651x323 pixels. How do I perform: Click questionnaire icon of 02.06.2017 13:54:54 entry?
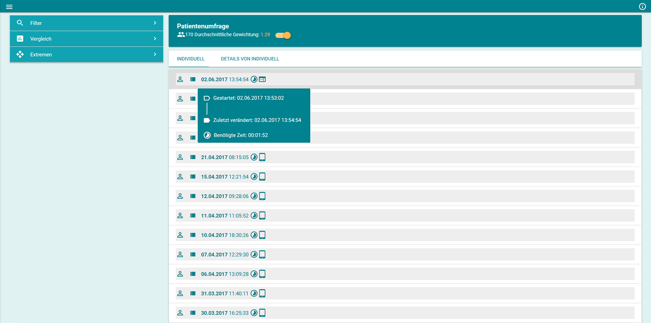point(193,79)
